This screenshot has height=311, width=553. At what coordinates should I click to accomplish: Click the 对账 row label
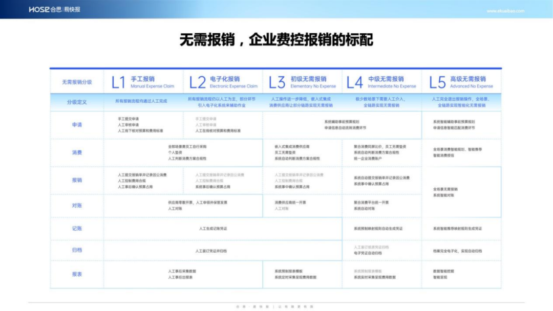tap(77, 205)
